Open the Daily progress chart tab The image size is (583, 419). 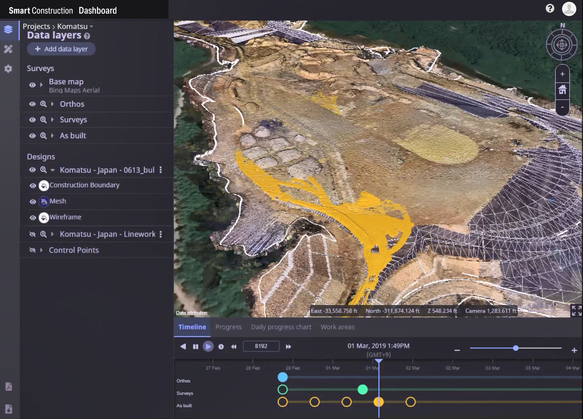pyautogui.click(x=281, y=327)
